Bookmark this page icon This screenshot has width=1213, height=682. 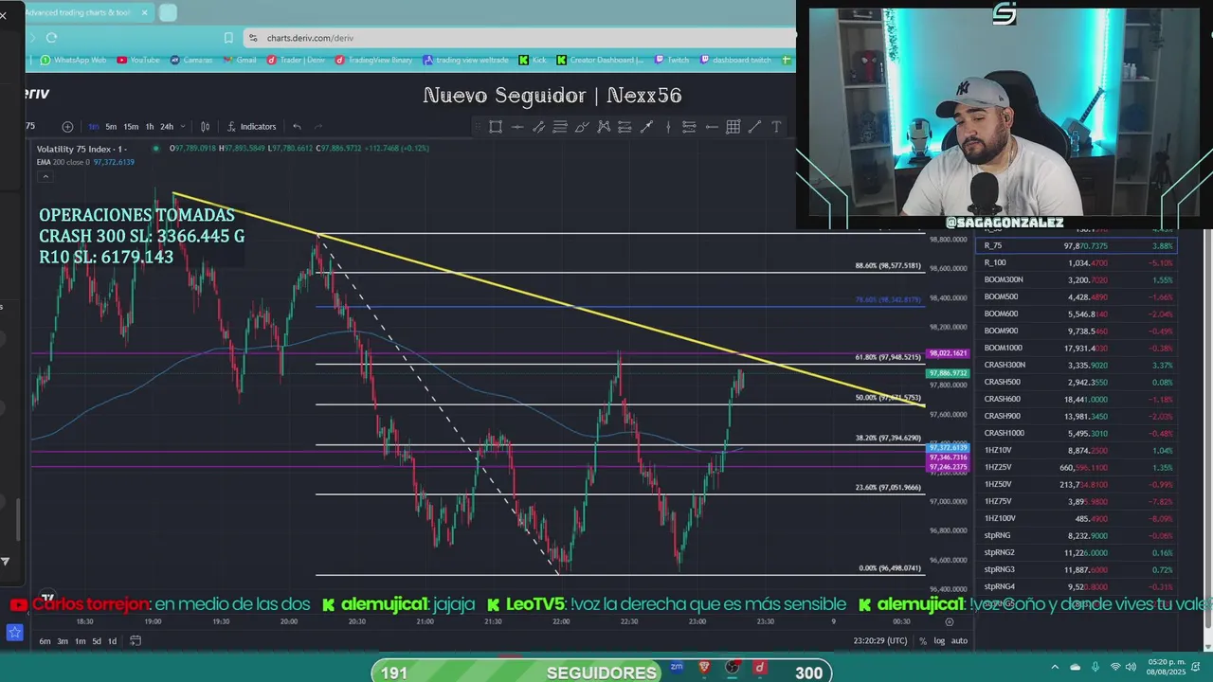click(228, 38)
